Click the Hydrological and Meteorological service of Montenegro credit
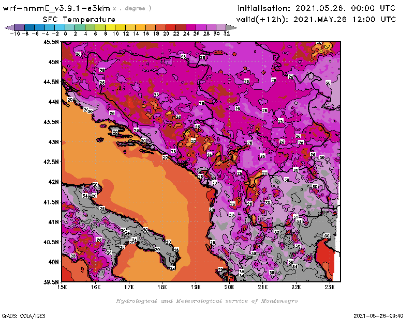This screenshot has height=319, width=414. [x=206, y=301]
